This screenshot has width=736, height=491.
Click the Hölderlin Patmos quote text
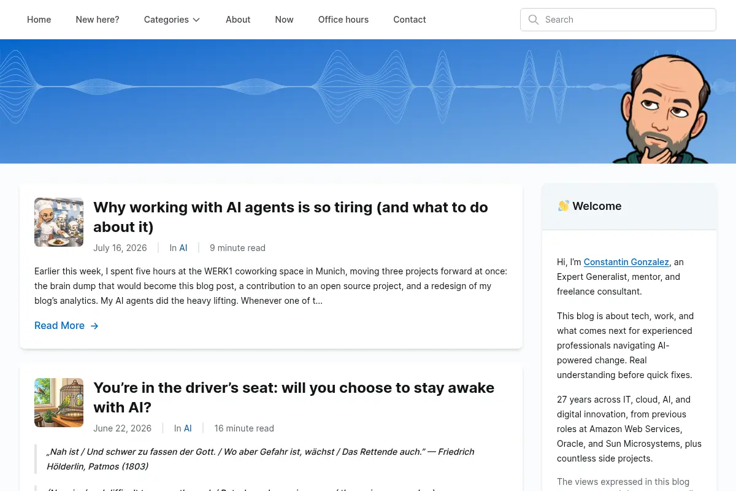[x=261, y=459]
